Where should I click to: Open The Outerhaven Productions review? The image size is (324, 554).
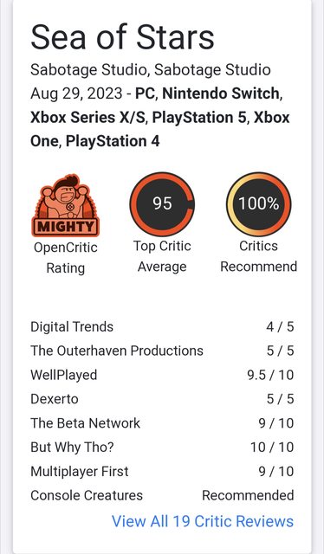coord(162,351)
